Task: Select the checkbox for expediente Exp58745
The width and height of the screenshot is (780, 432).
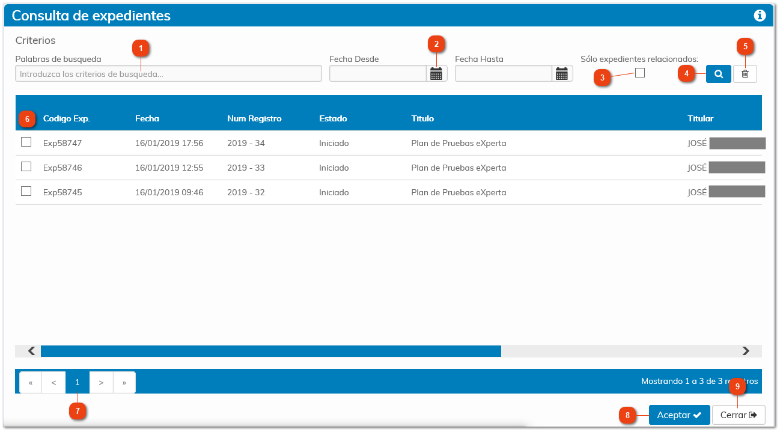Action: click(x=26, y=191)
